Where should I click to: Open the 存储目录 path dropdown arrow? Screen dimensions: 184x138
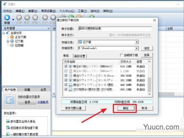tap(137, 48)
